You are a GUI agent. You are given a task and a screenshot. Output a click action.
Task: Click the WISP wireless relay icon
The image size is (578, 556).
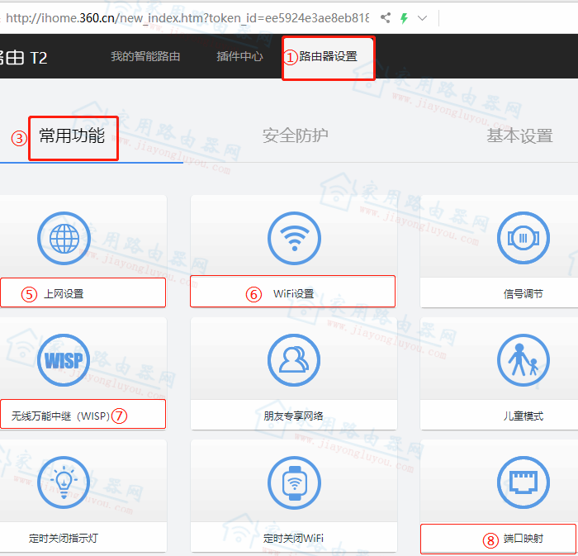64,360
